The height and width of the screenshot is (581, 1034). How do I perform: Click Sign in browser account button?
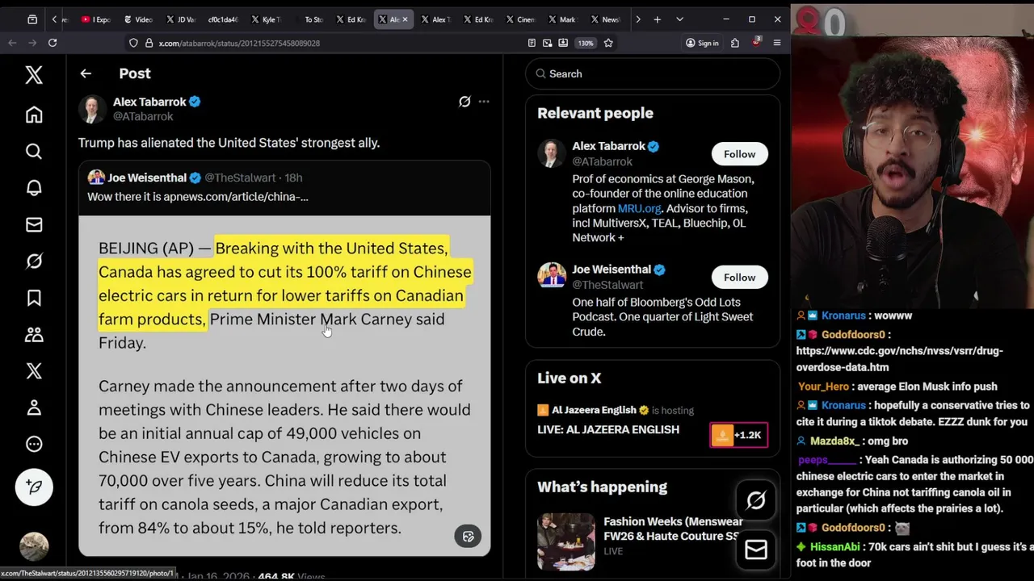coord(702,43)
